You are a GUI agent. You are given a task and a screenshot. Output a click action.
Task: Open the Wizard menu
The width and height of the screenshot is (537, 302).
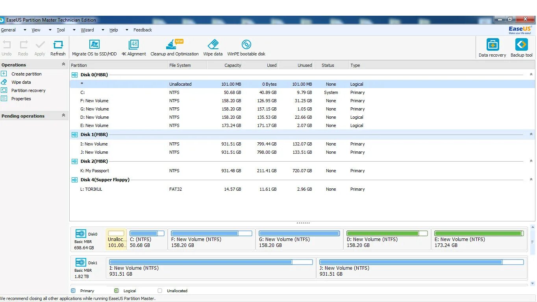pyautogui.click(x=87, y=30)
